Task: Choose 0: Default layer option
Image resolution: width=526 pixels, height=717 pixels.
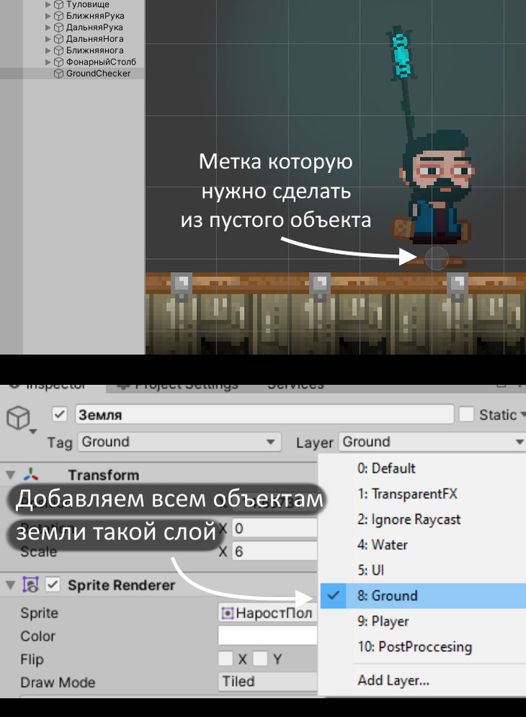Action: click(385, 468)
